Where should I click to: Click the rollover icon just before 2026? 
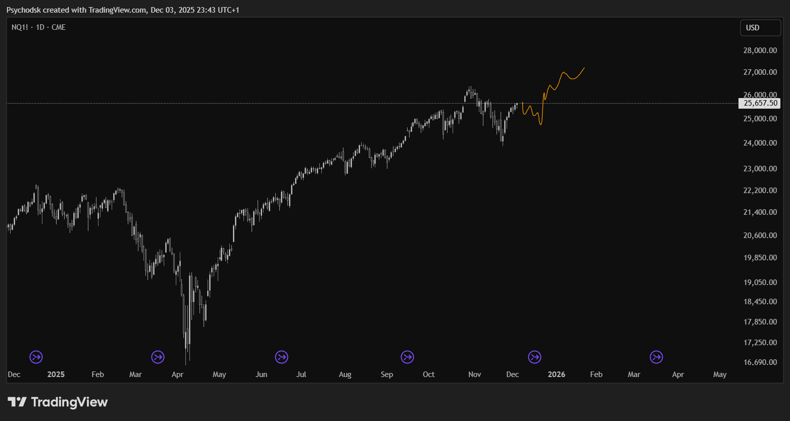[x=534, y=357]
